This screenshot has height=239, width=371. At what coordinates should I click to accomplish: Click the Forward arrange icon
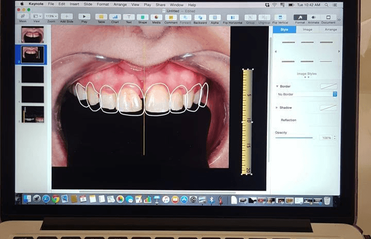point(185,17)
